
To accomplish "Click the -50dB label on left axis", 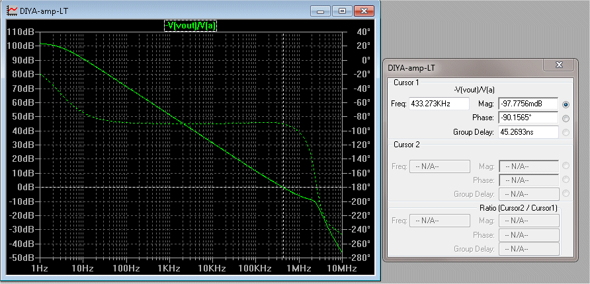I will click(x=21, y=258).
